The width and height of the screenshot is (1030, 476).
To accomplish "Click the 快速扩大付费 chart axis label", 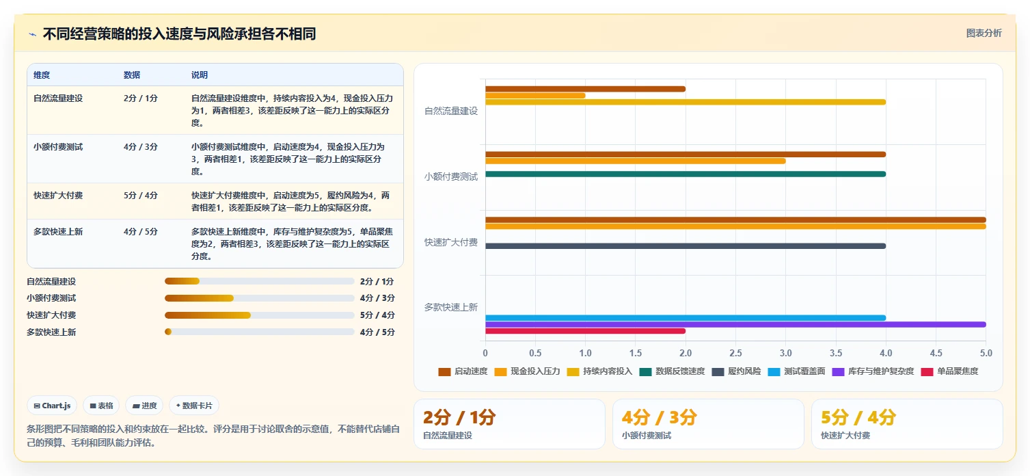I will click(x=451, y=242).
